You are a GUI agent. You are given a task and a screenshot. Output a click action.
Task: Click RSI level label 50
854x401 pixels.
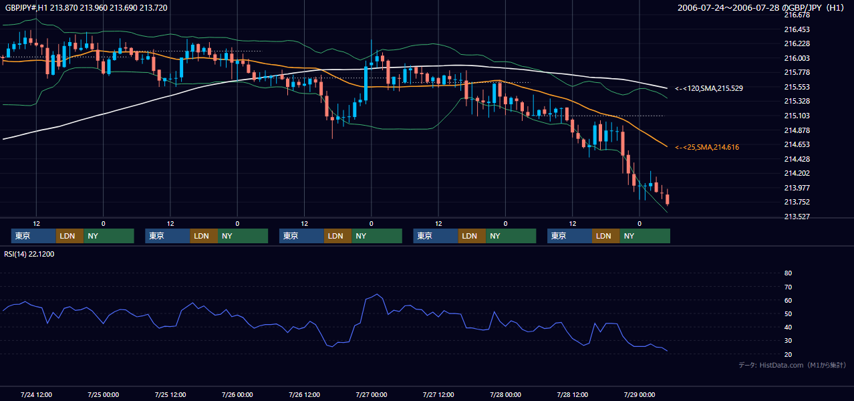point(788,313)
